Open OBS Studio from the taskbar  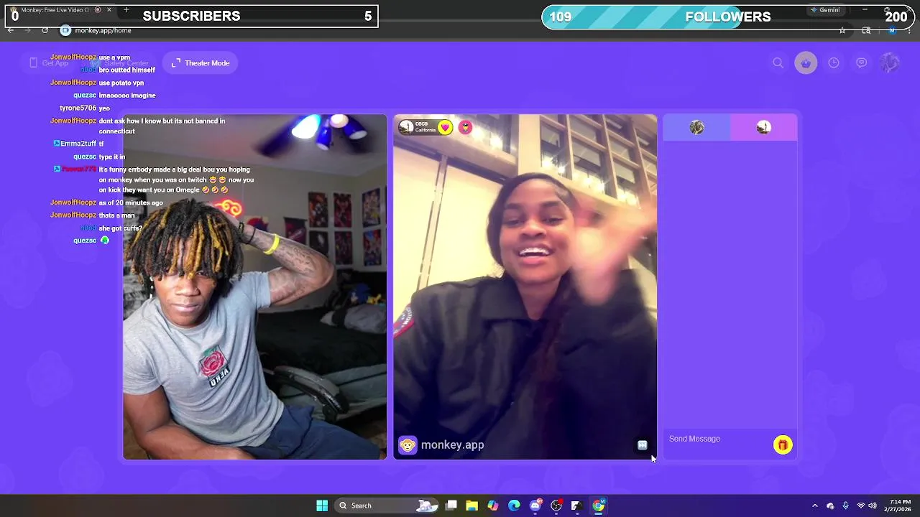556,506
